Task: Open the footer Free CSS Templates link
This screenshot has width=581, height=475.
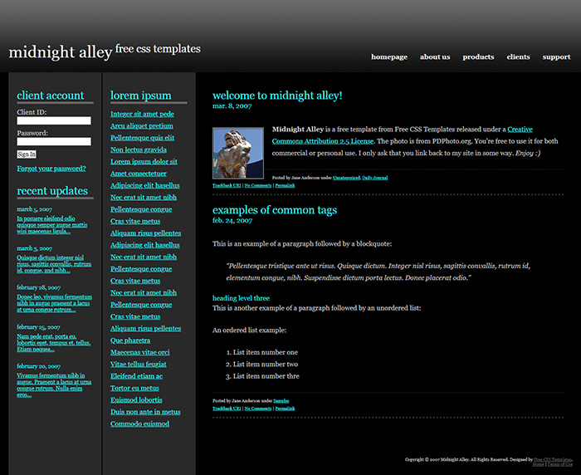Action: click(553, 459)
